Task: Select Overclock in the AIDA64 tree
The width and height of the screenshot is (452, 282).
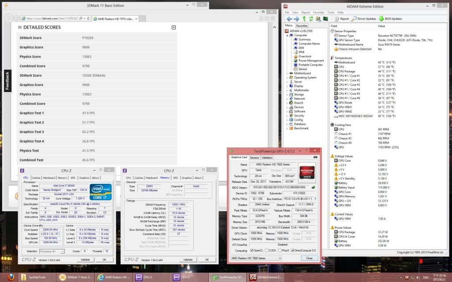Action: click(305, 56)
